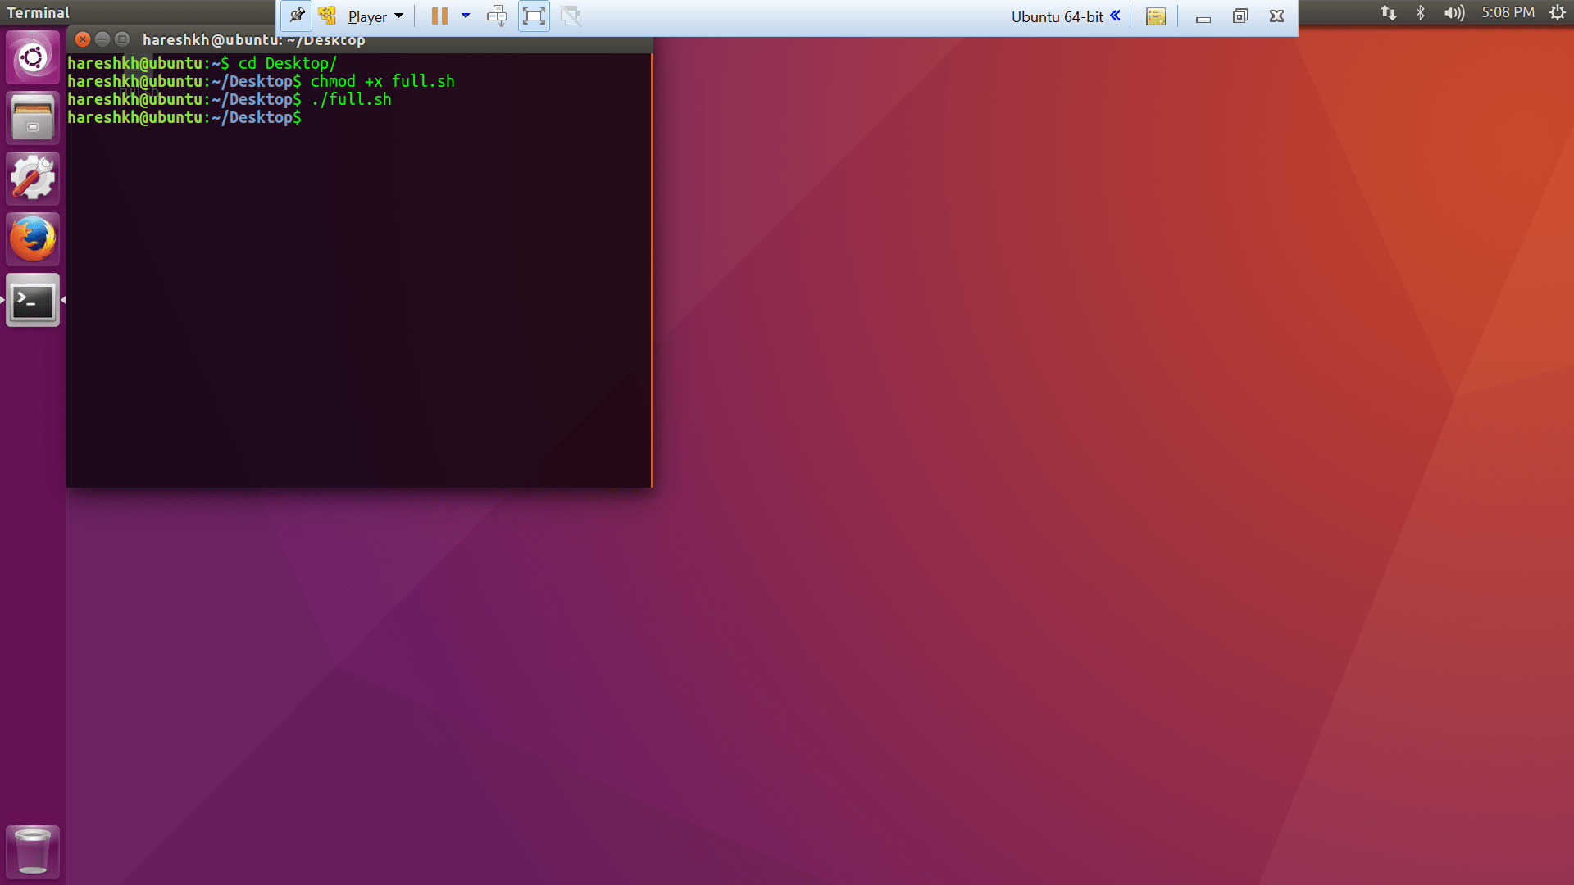
Task: Launch Firefox from the Ubuntu launcher
Action: pos(33,239)
